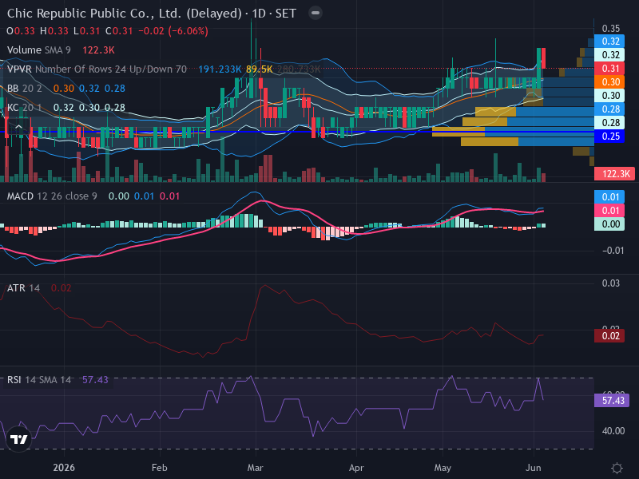Click the Apr label on time axis

[x=356, y=468]
